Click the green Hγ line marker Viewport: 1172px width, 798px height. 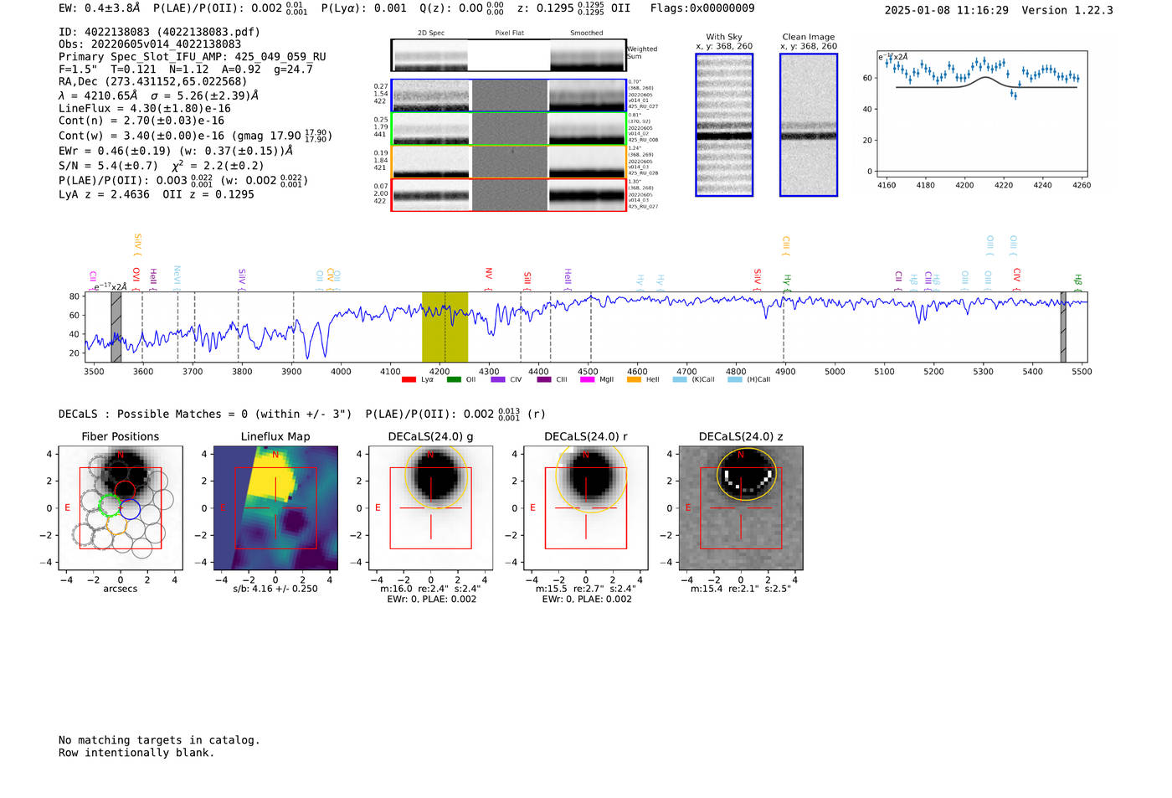787,281
